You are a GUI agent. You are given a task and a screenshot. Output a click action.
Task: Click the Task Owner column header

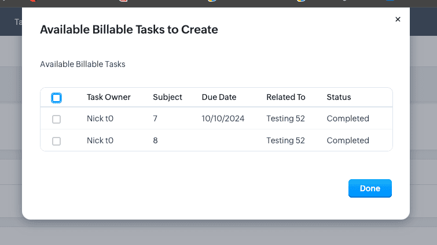tap(109, 97)
